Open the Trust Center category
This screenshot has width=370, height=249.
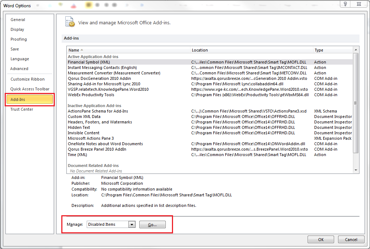22,109
